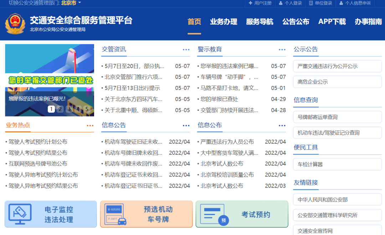
Task: Switch carousel to slide 2
Action: (x=60, y=109)
